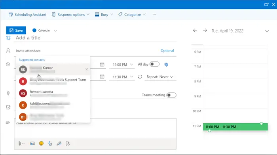This screenshot has width=277, height=155.
Task: Click the Invite attendees field
Action: 87,51
